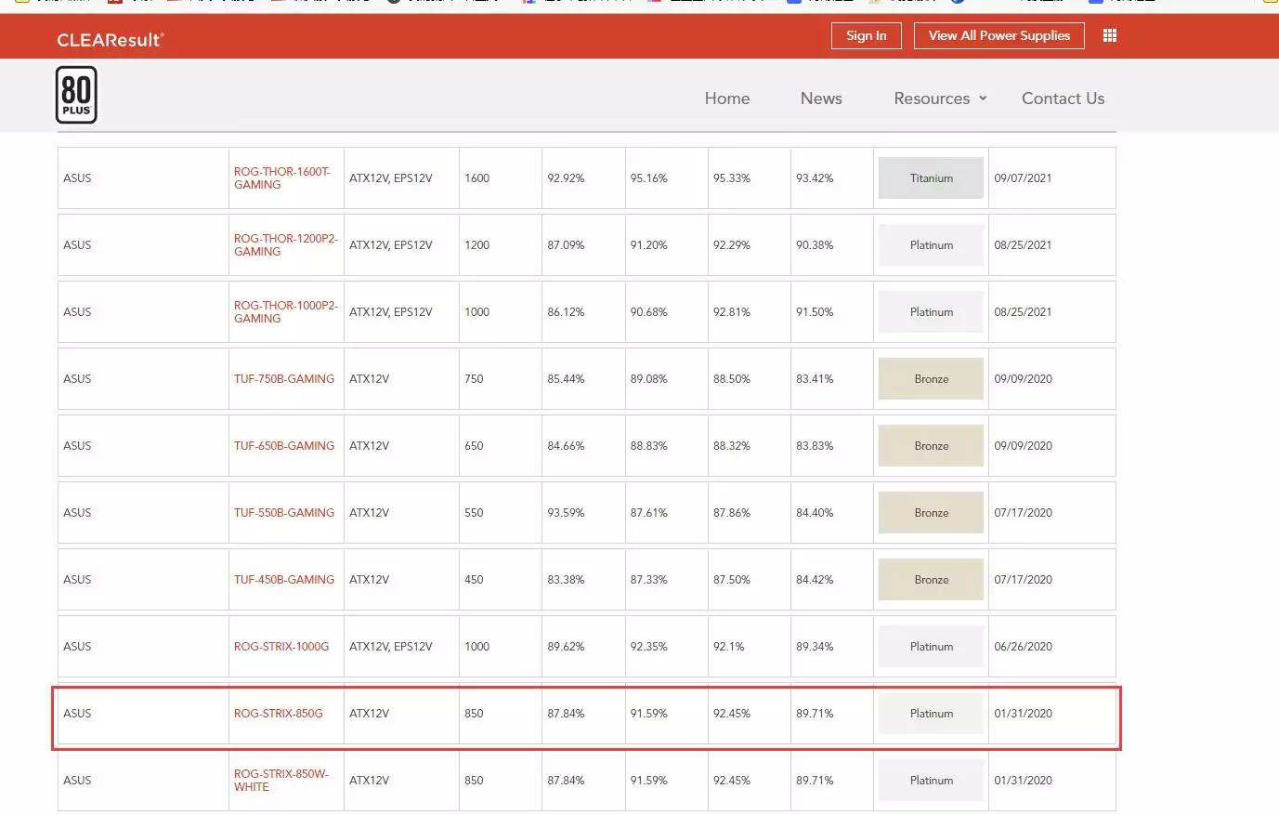Image resolution: width=1279 pixels, height=815 pixels.
Task: Open the Contact Us page
Action: (1063, 99)
